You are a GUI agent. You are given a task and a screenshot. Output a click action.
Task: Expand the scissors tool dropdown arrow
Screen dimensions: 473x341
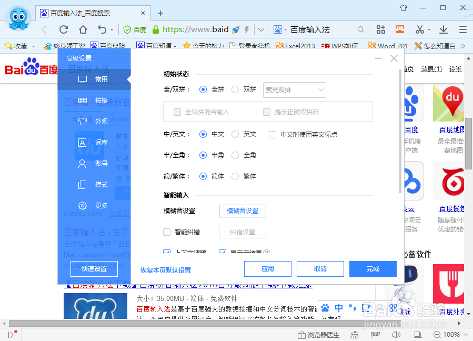coord(429,30)
